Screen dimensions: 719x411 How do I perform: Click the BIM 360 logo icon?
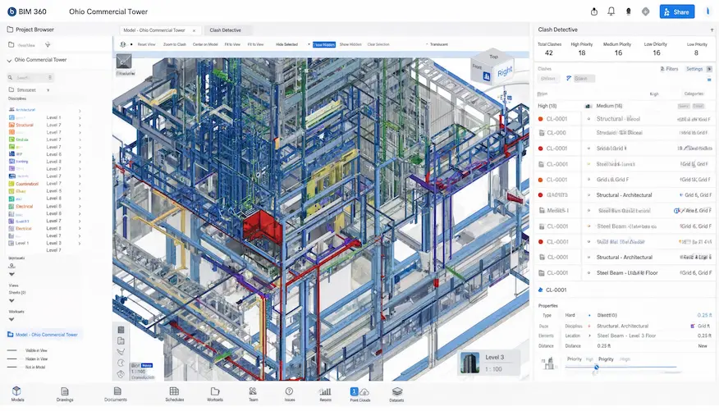click(x=12, y=11)
